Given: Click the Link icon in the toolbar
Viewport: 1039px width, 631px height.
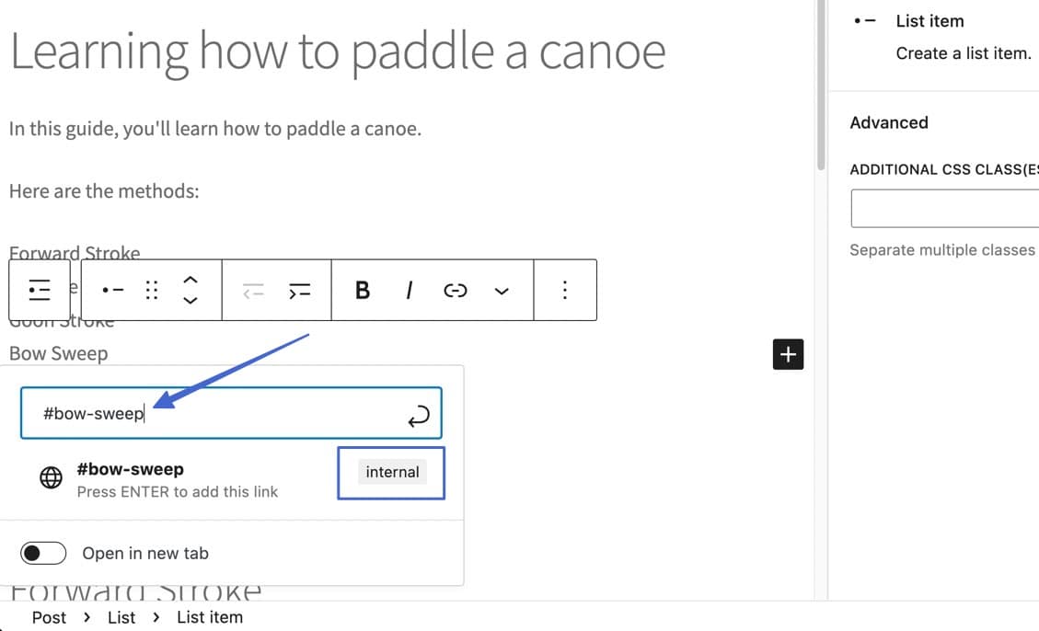Looking at the screenshot, I should [456, 290].
